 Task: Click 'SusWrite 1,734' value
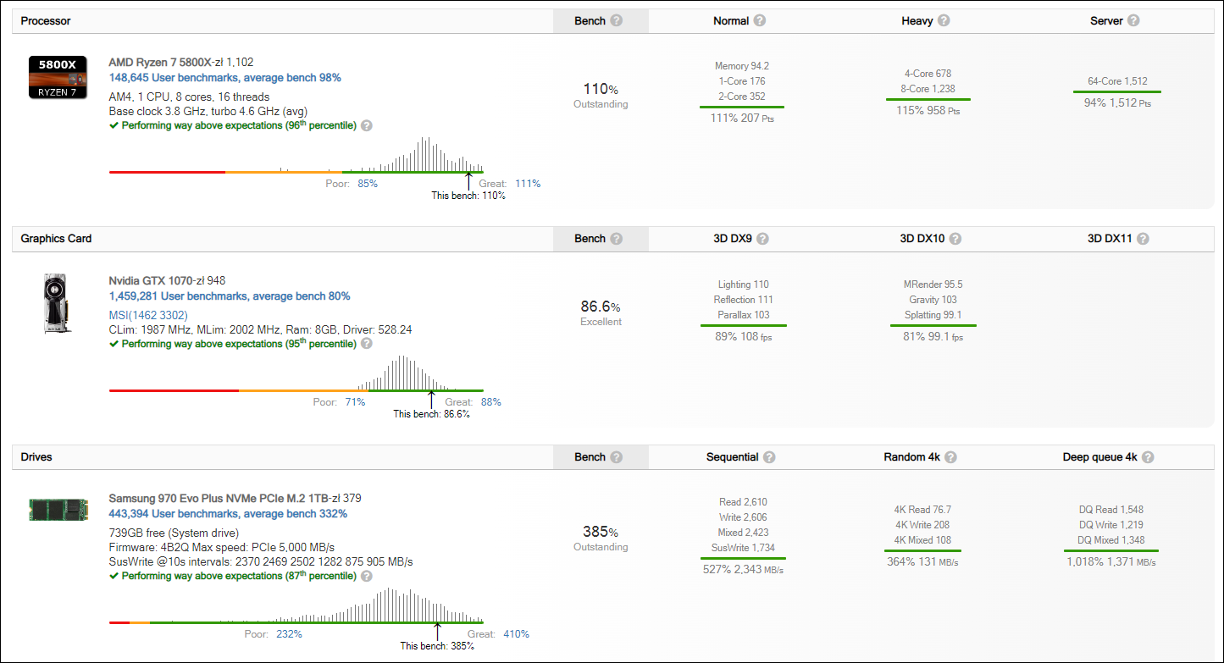point(743,548)
